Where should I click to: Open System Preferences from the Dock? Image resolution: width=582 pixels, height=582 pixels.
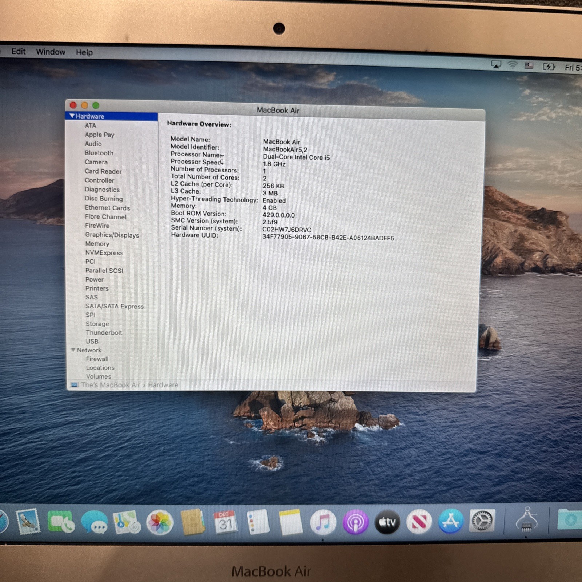pos(482,521)
